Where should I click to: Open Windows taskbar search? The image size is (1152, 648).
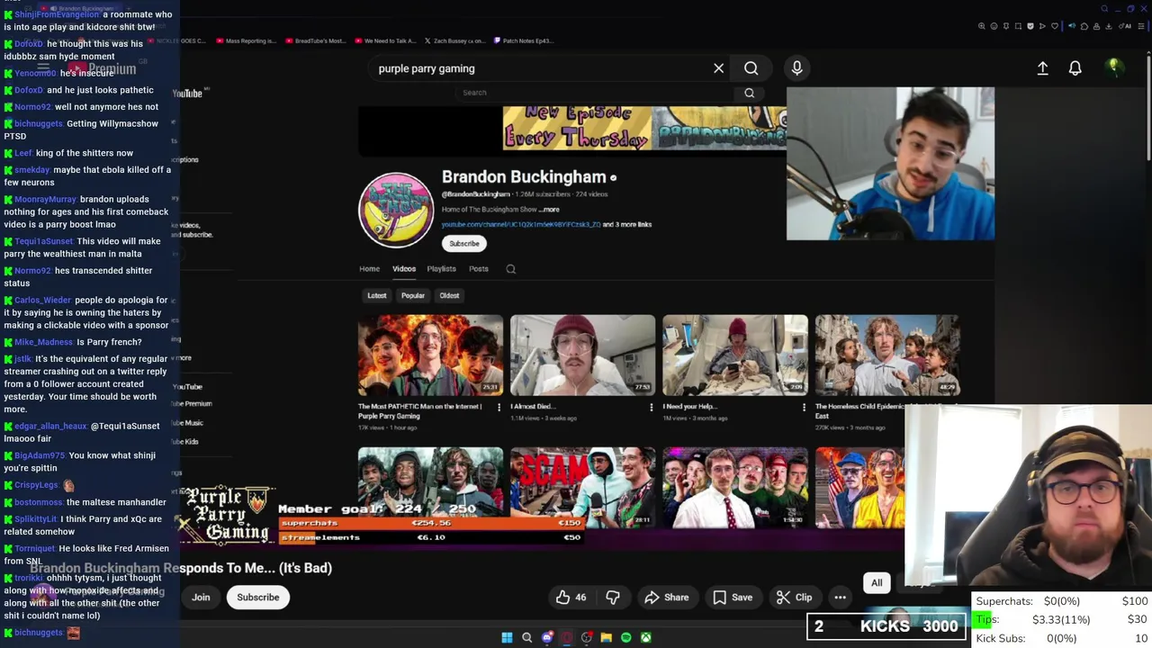[526, 637]
